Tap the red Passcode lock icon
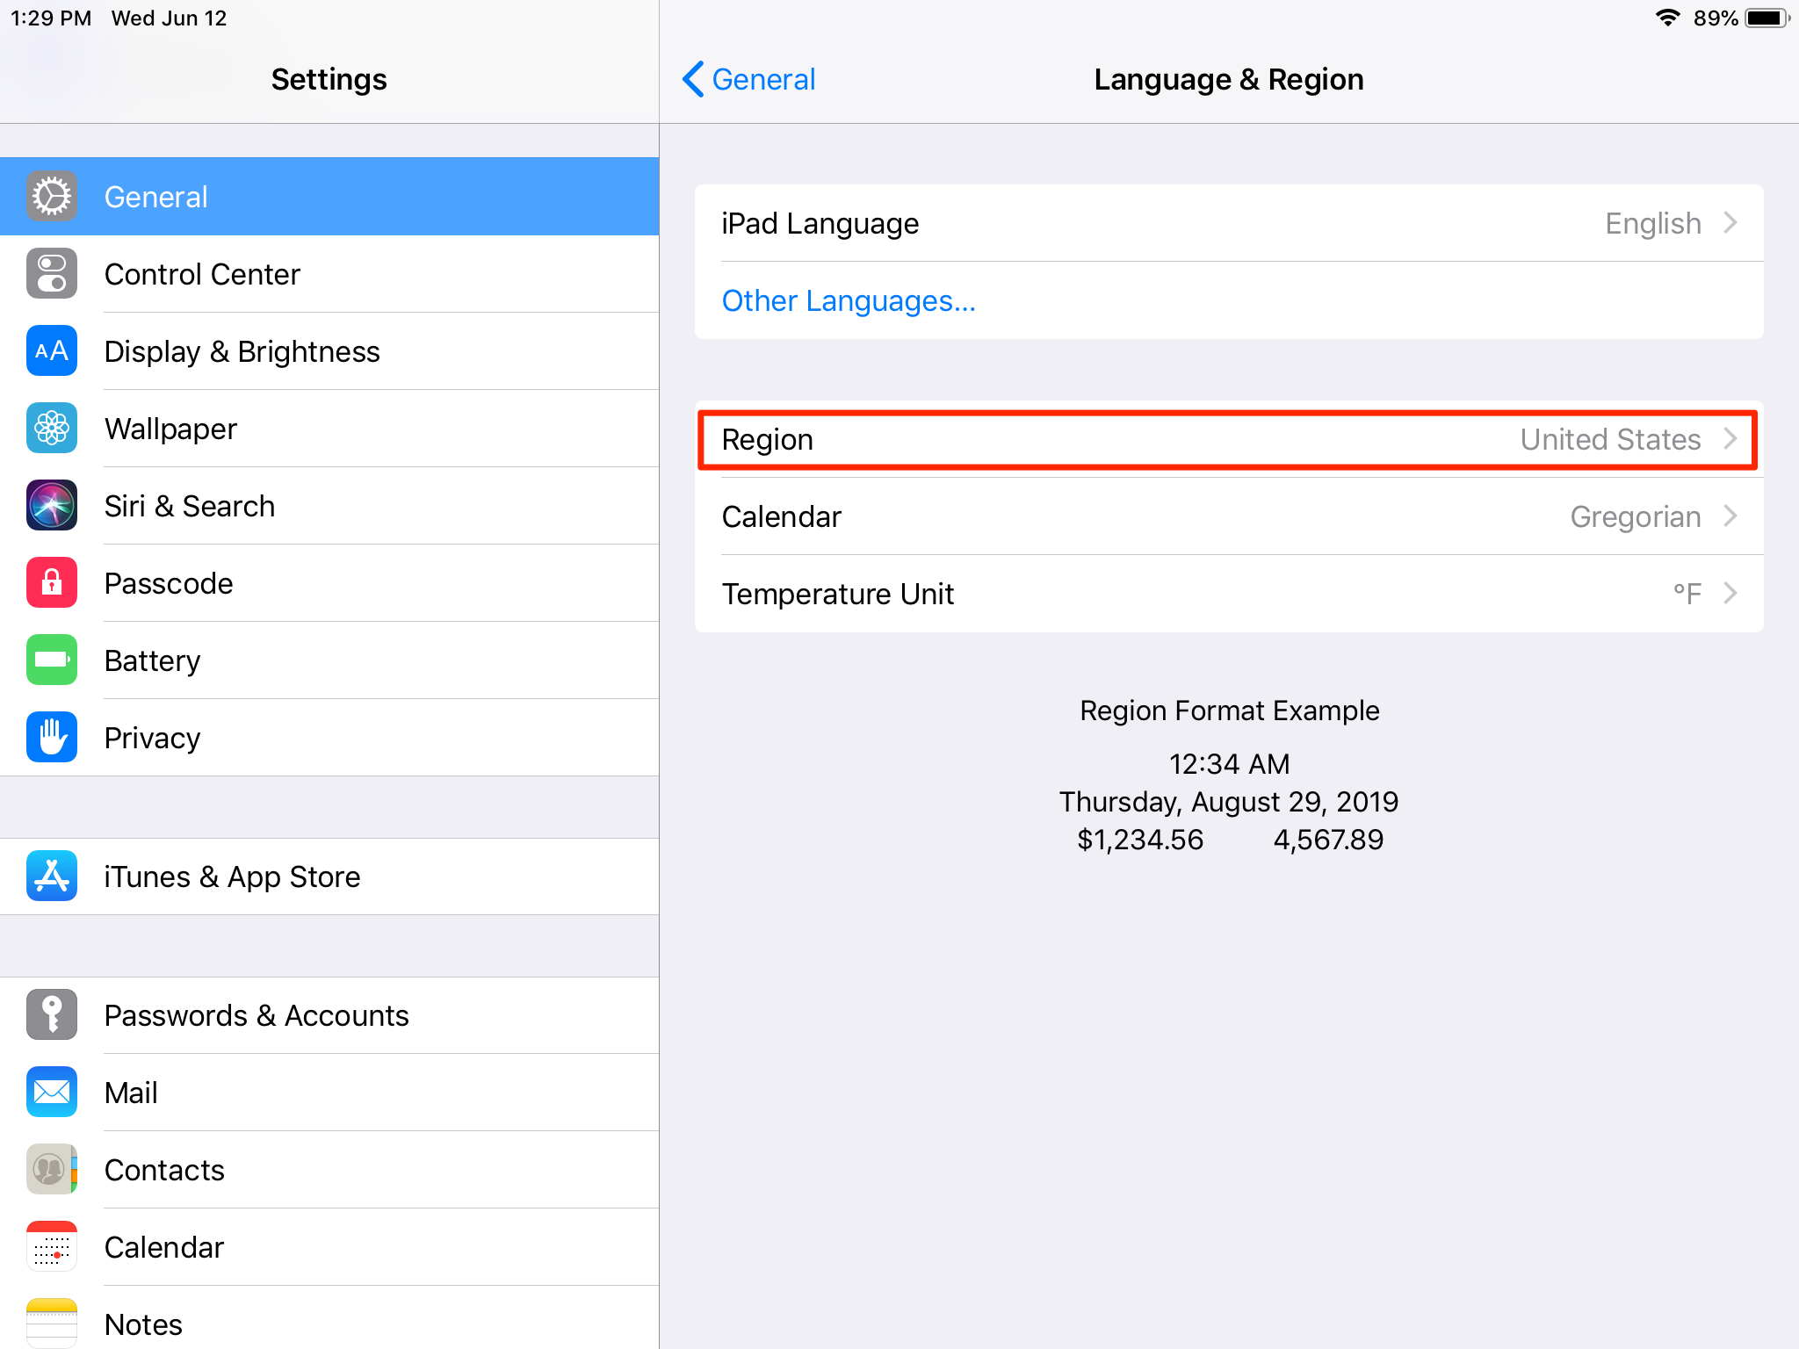The width and height of the screenshot is (1799, 1349). click(x=52, y=583)
